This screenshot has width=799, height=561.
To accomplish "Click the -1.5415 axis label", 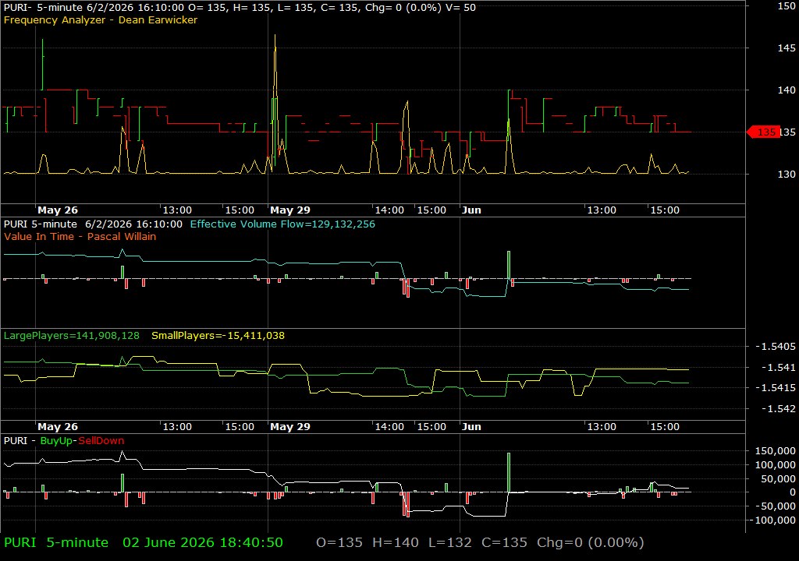I will (x=775, y=387).
